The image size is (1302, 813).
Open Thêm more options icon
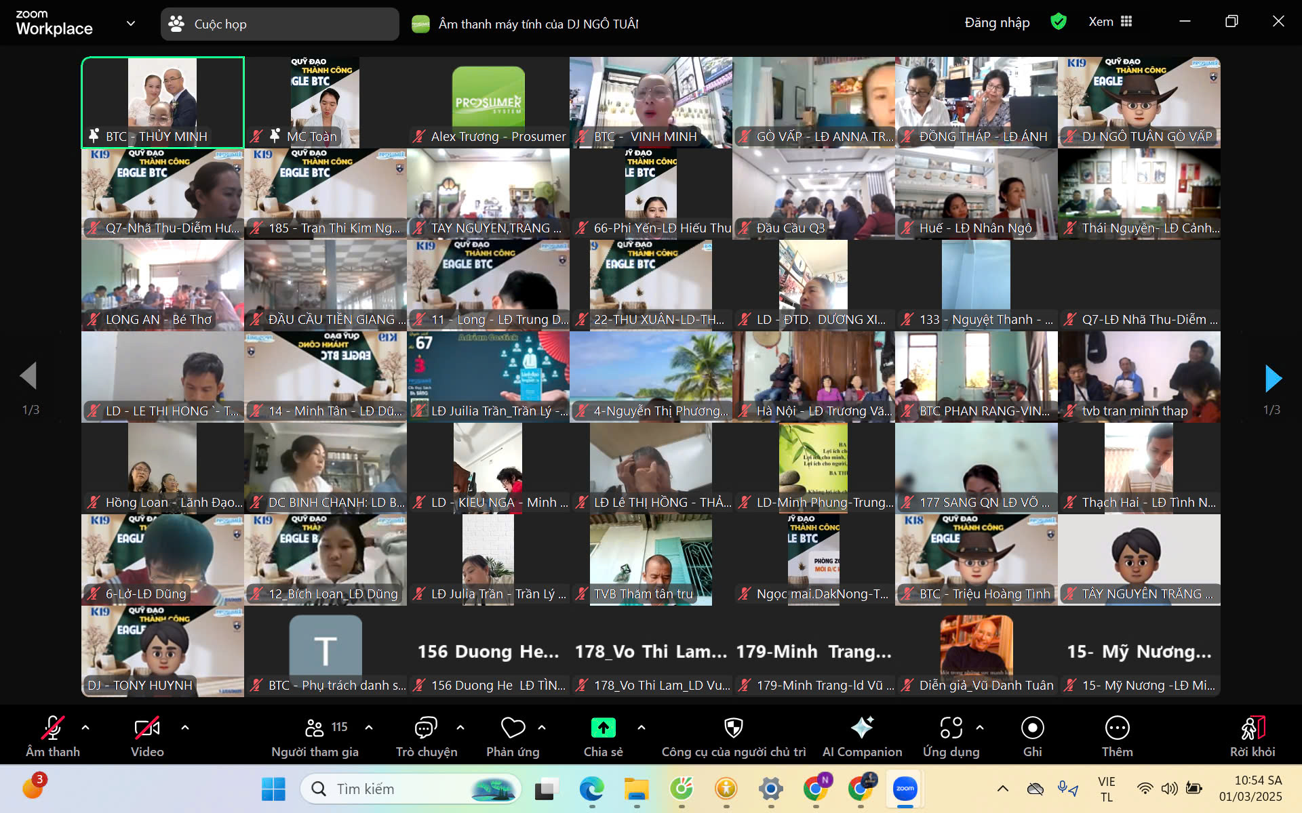(1117, 728)
